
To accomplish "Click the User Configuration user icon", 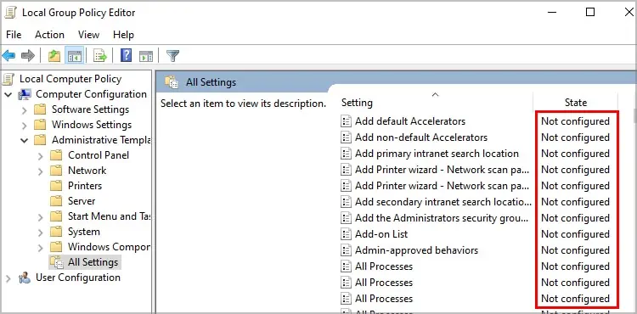I will pyautogui.click(x=25, y=278).
